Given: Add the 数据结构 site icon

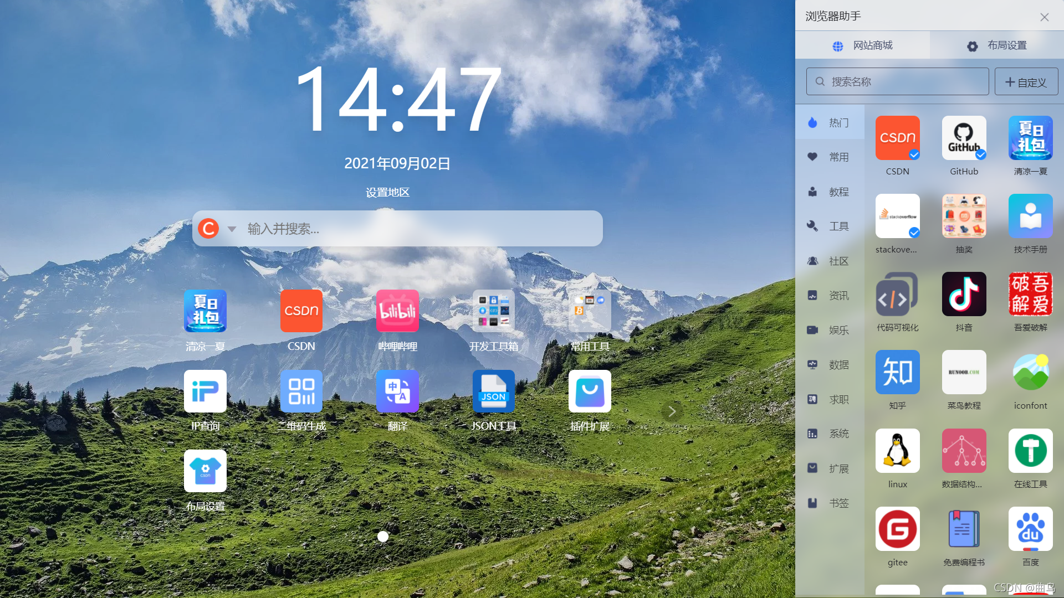Looking at the screenshot, I should click(x=964, y=451).
